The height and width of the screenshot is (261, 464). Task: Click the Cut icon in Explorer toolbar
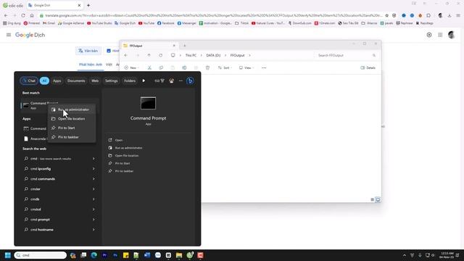[x=149, y=67]
